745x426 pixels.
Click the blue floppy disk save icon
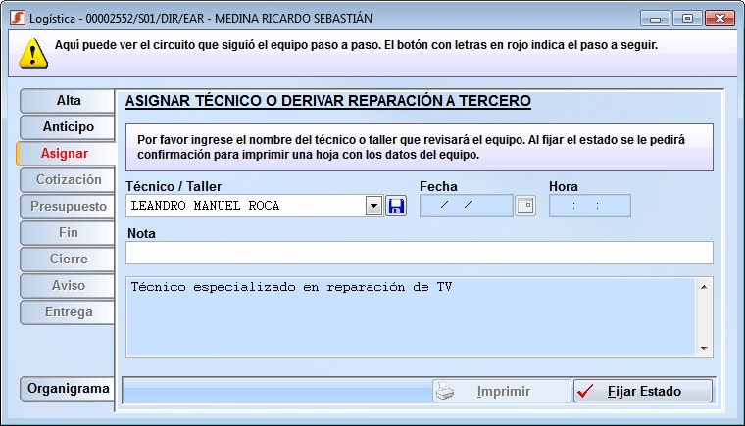coord(395,206)
